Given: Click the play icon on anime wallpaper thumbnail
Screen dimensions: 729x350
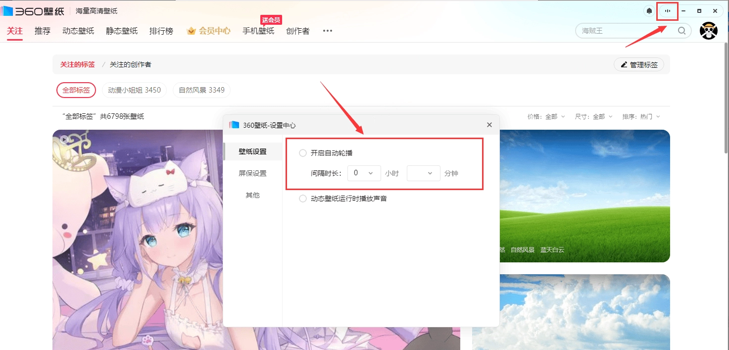Looking at the screenshot, I should tap(65, 140).
